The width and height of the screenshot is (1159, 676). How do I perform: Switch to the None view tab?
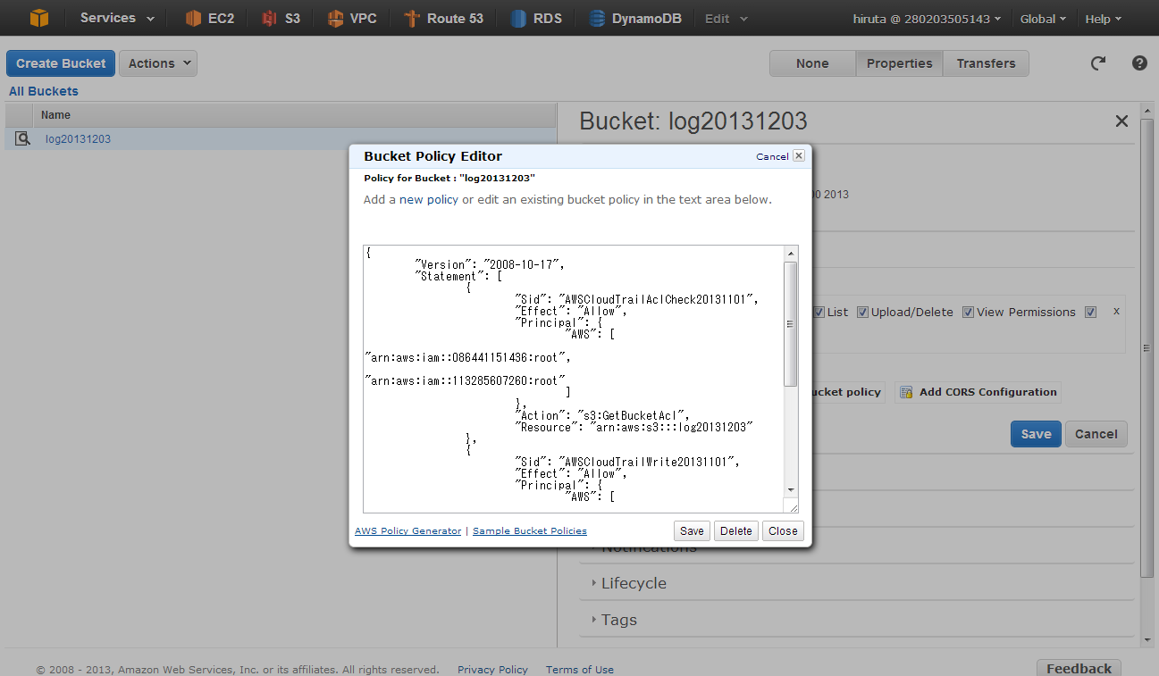pyautogui.click(x=812, y=63)
